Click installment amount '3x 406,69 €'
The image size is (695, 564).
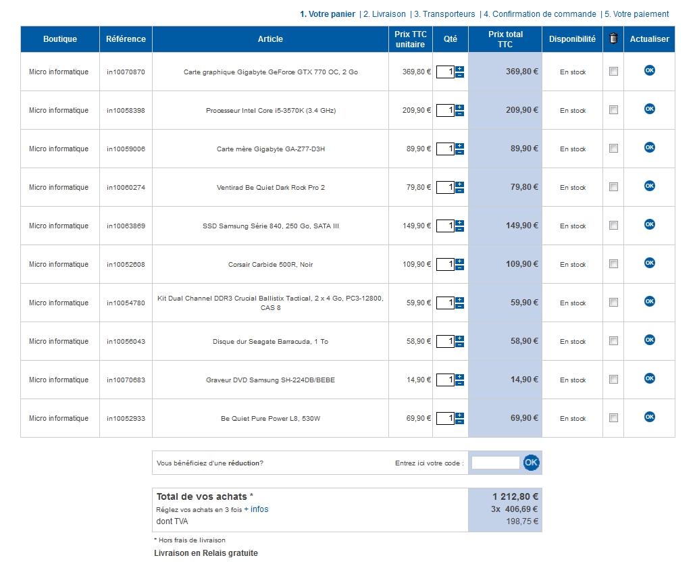[515, 509]
